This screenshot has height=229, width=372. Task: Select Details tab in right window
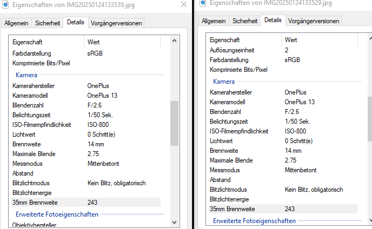273,21
